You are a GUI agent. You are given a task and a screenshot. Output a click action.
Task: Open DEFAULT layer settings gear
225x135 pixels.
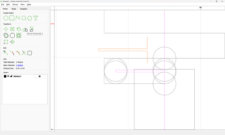pyautogui.click(x=39, y=76)
